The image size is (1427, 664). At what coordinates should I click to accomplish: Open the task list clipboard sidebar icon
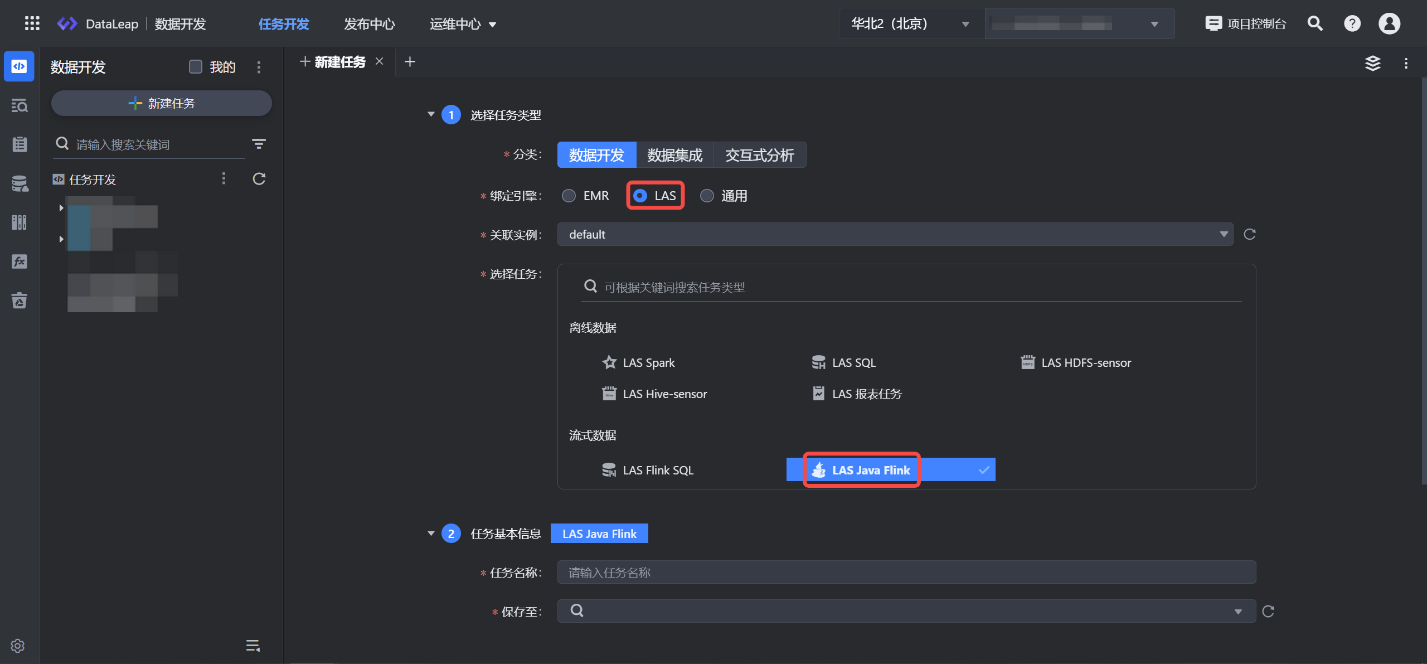(20, 144)
